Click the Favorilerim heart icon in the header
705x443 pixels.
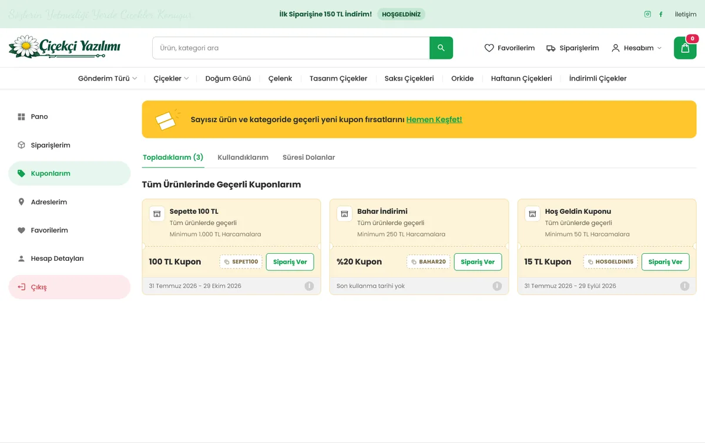tap(489, 48)
